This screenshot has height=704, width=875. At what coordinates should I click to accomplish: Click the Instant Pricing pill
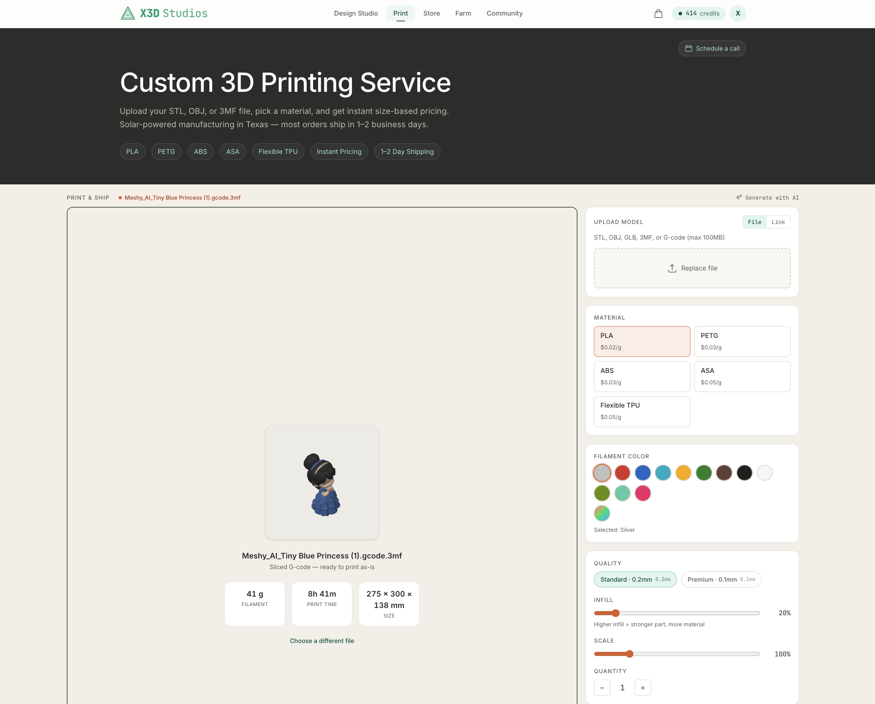click(x=339, y=152)
